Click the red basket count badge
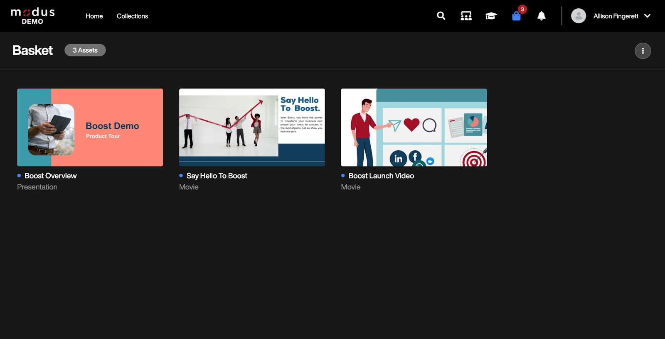Image resolution: width=665 pixels, height=339 pixels. coord(522,9)
